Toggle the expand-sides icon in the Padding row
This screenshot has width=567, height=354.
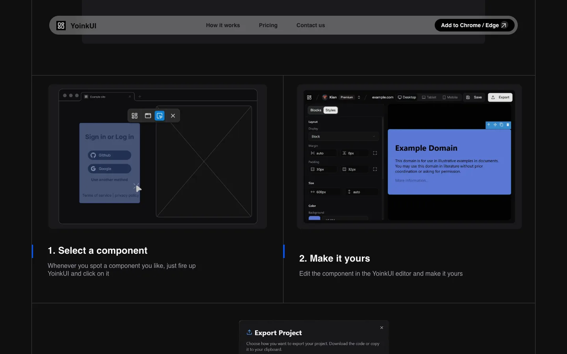tap(375, 169)
